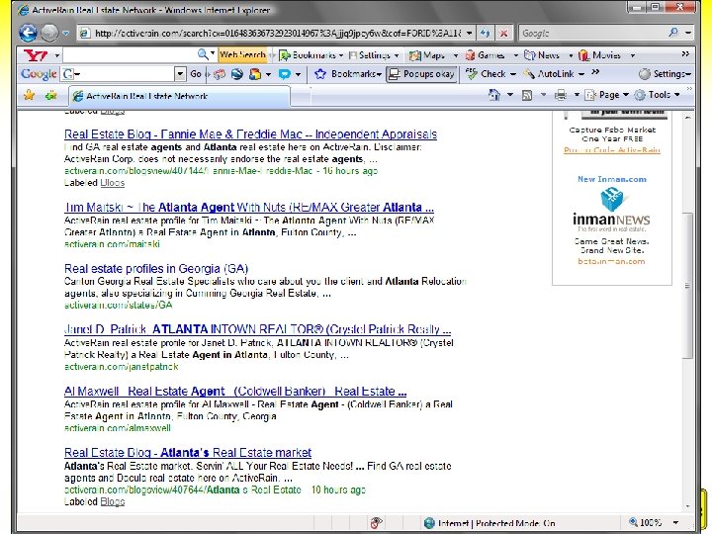Screen dimensions: 712x534
Task: Click the RSS feeds icon
Action: [x=527, y=95]
